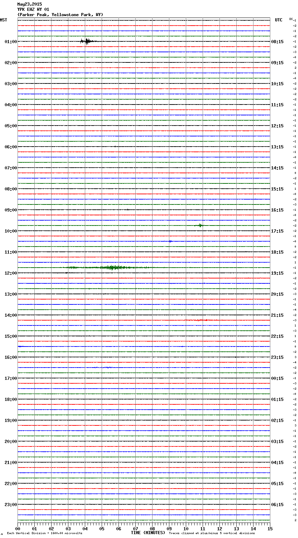Click the 11:00 MST row label
Image resolution: width=298 pixels, height=538 pixels.
[x=11, y=252]
